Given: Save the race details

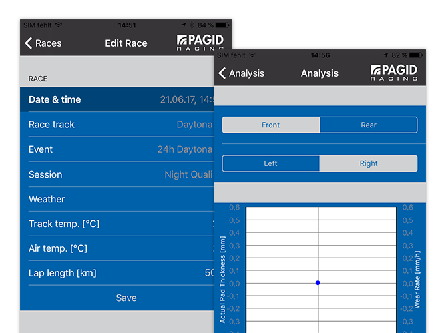Looking at the screenshot, I should 126,298.
